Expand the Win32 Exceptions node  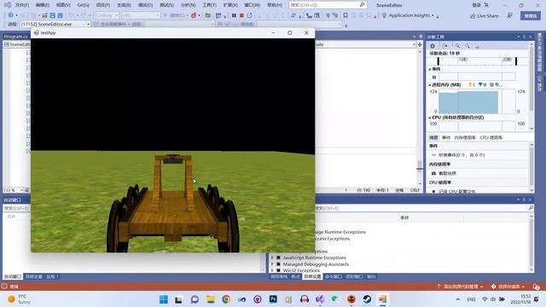[x=272, y=270]
